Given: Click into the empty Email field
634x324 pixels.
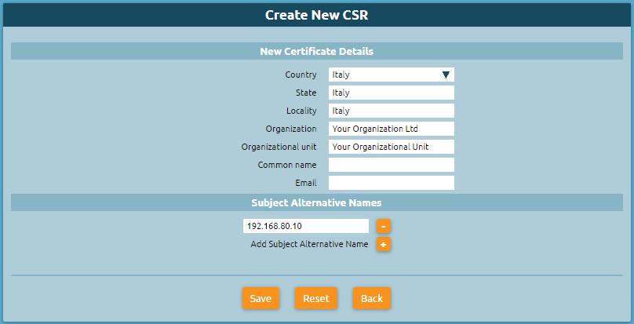Looking at the screenshot, I should pyautogui.click(x=392, y=183).
